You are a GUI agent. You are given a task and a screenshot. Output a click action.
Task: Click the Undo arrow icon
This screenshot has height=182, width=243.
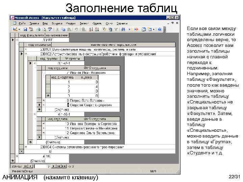click(x=76, y=29)
